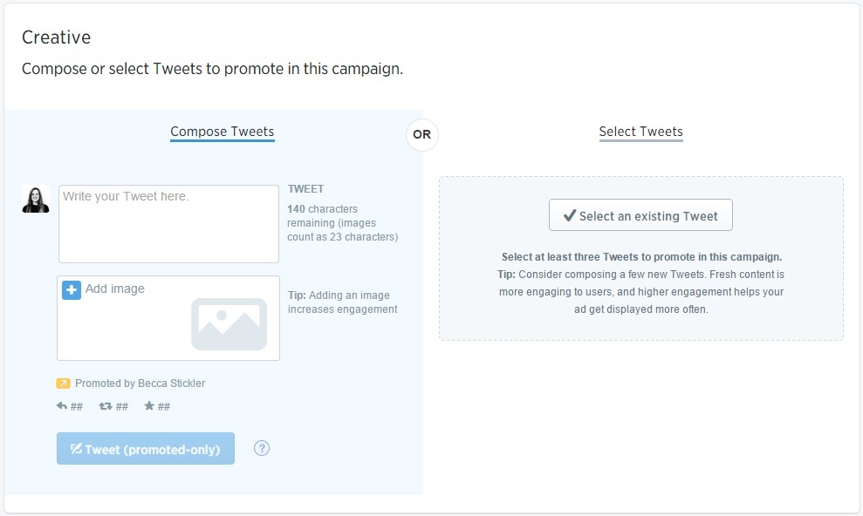Click the compose quill icon on Tweet button
The height and width of the screenshot is (516, 863).
click(x=76, y=448)
